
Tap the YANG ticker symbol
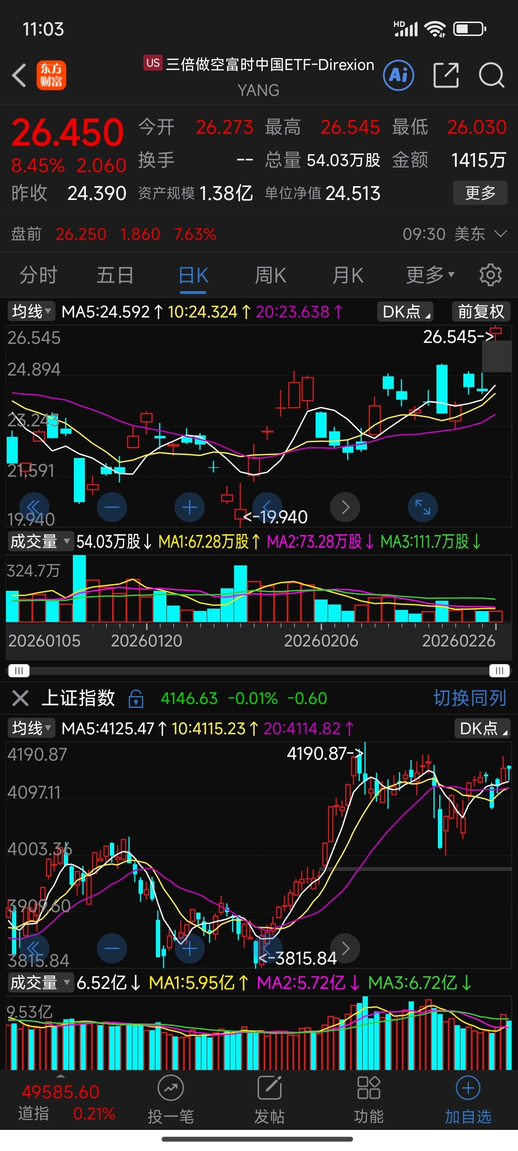pyautogui.click(x=259, y=90)
